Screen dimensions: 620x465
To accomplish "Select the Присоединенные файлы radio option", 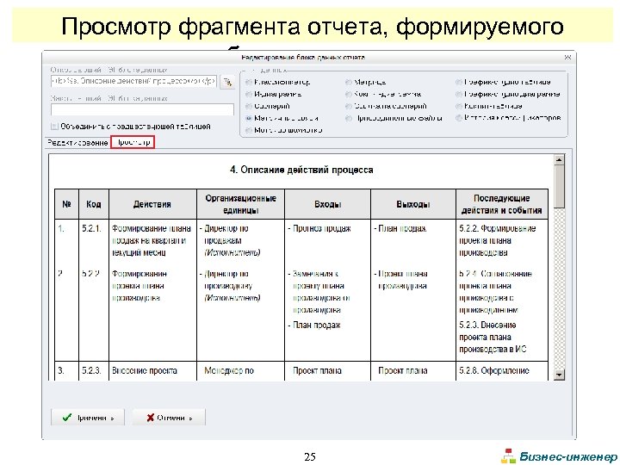I will (x=349, y=118).
